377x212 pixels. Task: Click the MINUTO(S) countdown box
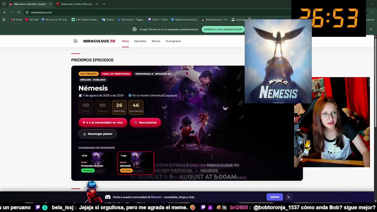(x=119, y=107)
